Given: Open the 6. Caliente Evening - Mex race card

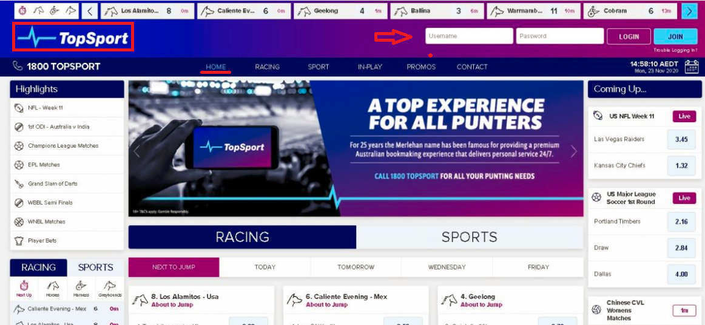Looking at the screenshot, I should [356, 300].
